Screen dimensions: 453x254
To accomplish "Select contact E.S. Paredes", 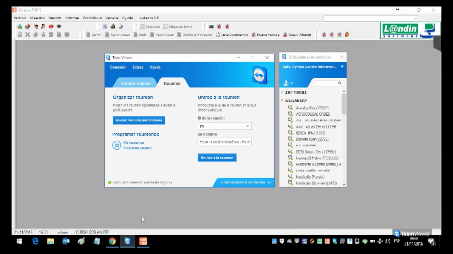I will pos(306,145).
